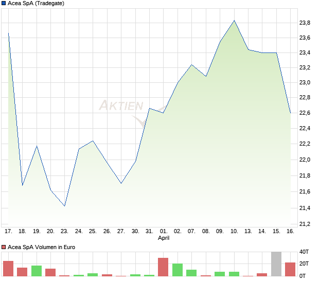Click the date label '01.' on x-axis
Image resolution: width=319 pixels, height=281 pixels.
[164, 232]
